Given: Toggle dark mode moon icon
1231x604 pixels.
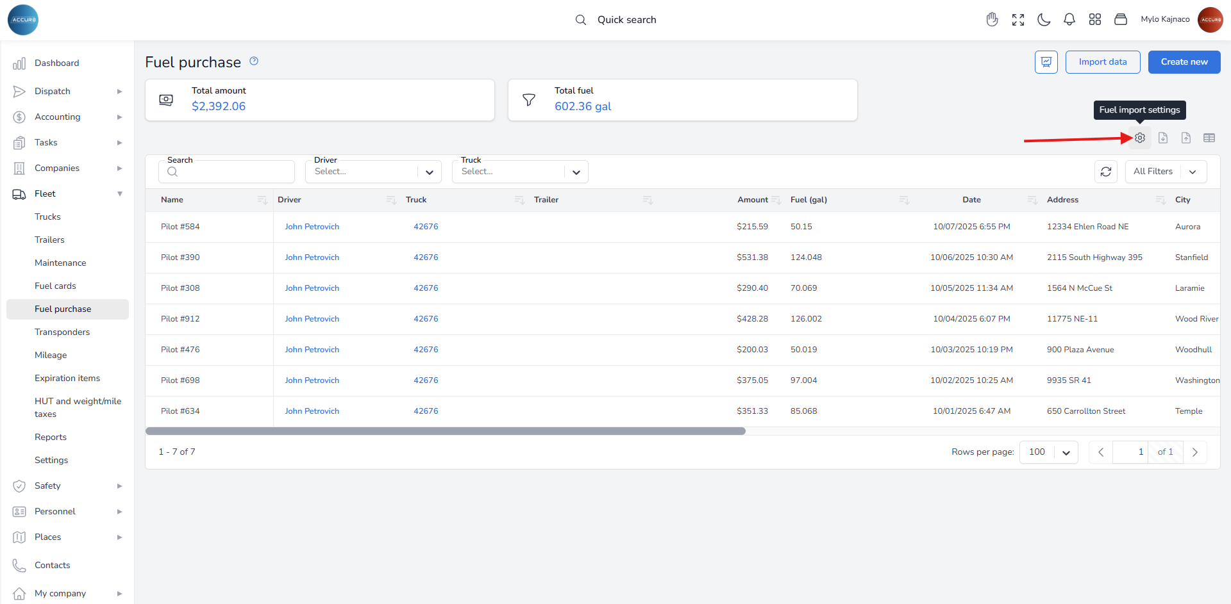Looking at the screenshot, I should click(x=1044, y=20).
